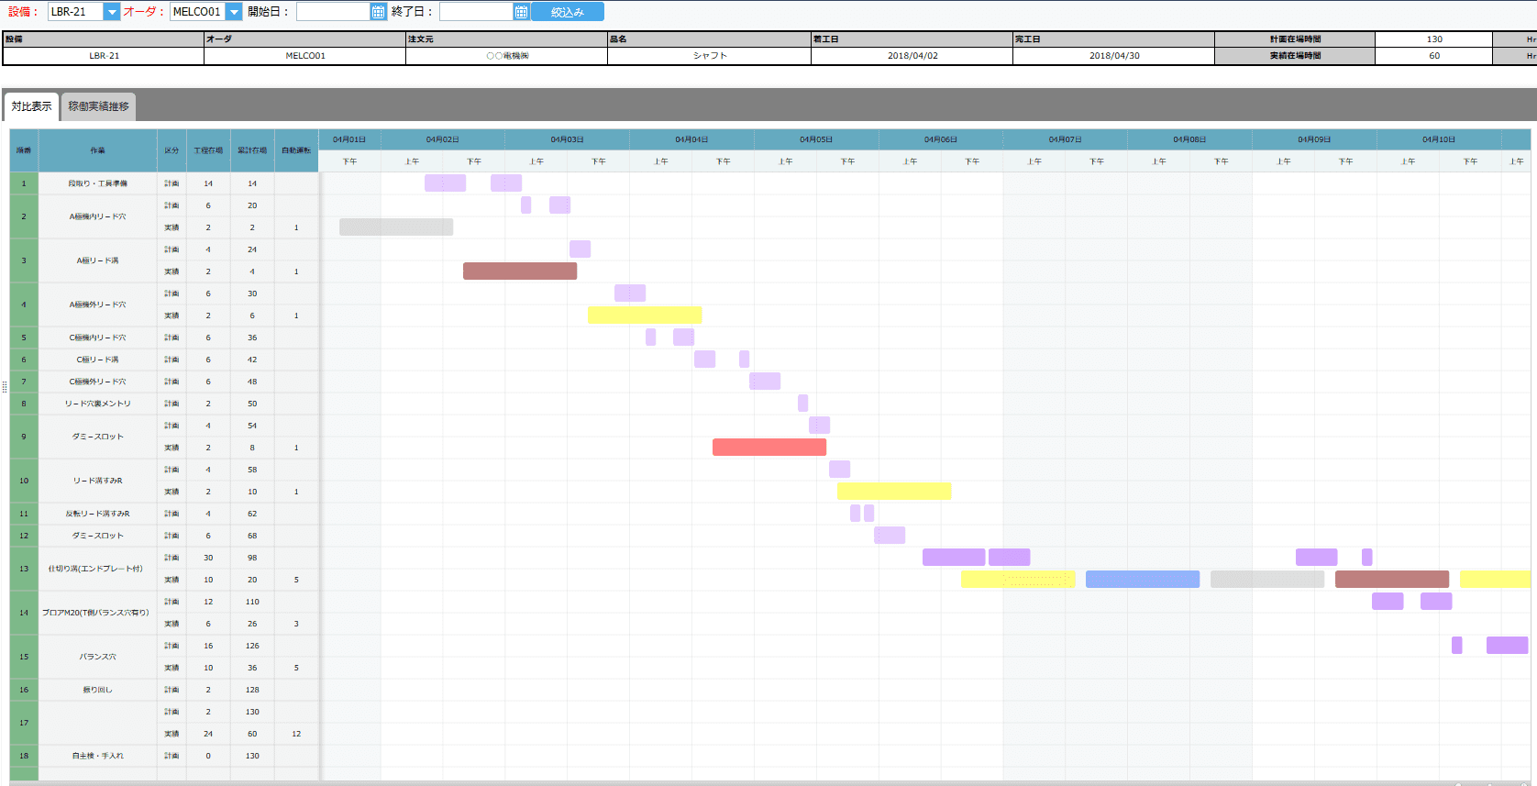Click the 区分 column header

pos(171,150)
